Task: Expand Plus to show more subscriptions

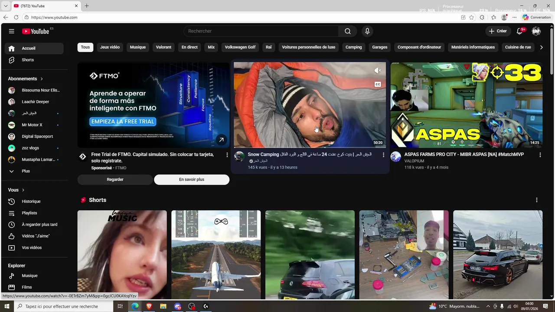Action: [34, 171]
